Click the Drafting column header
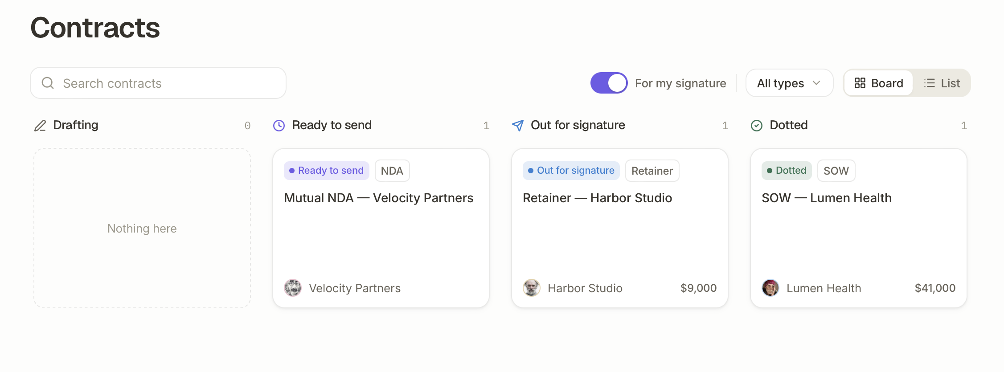Screen dimensions: 1004x372 [x=76, y=125]
